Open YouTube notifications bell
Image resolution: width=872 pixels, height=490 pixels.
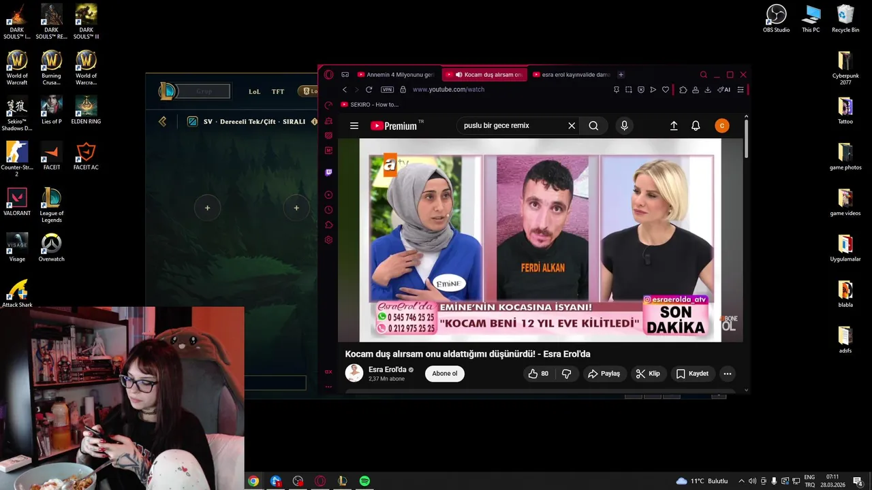tap(696, 126)
